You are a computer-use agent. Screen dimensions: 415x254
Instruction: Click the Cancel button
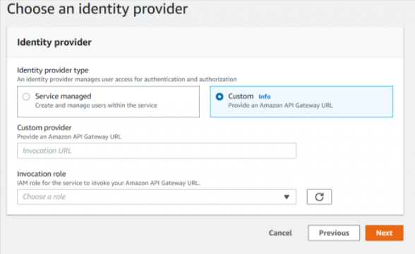pos(280,233)
